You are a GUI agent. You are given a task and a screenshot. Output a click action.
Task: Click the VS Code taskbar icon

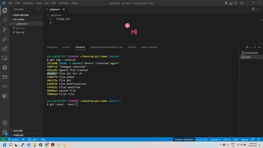point(29,145)
